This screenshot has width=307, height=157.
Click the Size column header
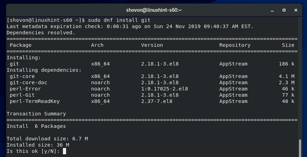point(288,45)
